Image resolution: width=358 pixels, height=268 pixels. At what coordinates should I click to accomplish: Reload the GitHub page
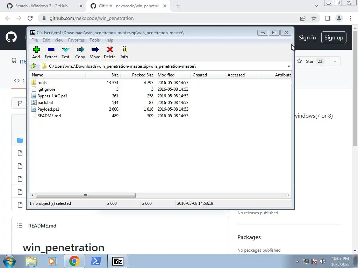pyautogui.click(x=30, y=18)
